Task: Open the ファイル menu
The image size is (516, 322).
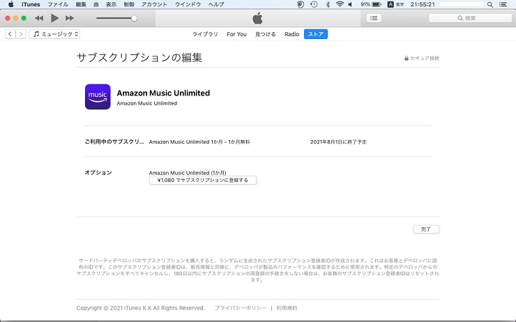Action: (58, 4)
